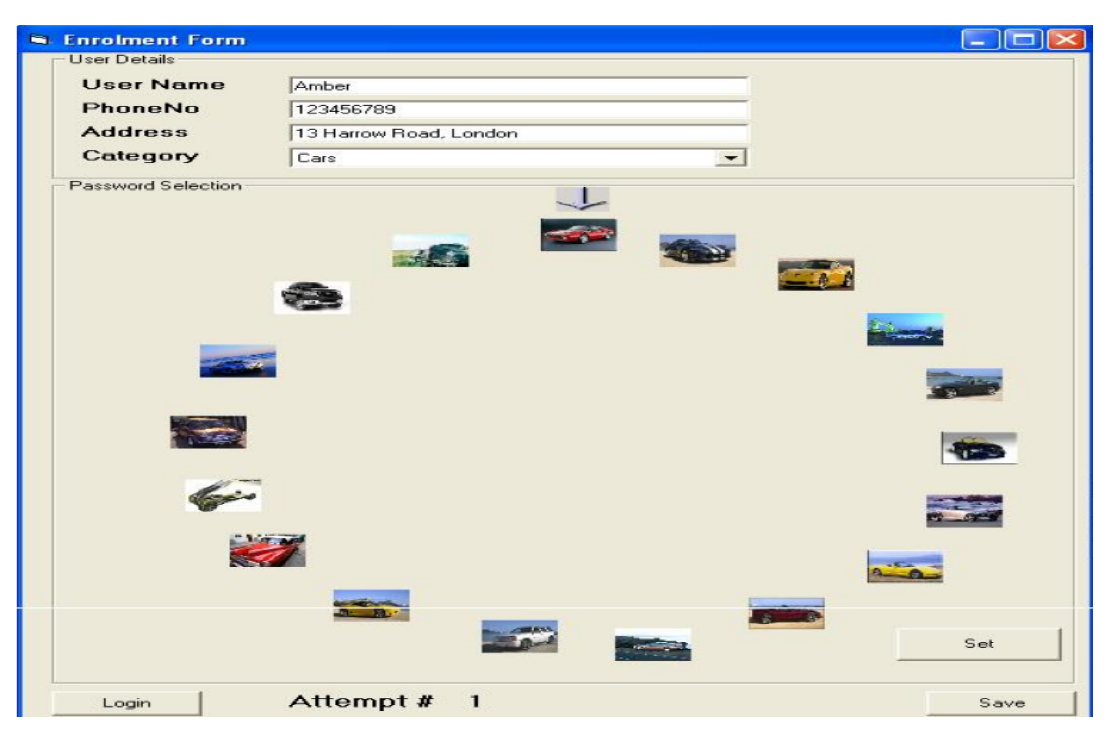Pick the dark convertible on white background
The image size is (1117, 736).
[x=979, y=448]
